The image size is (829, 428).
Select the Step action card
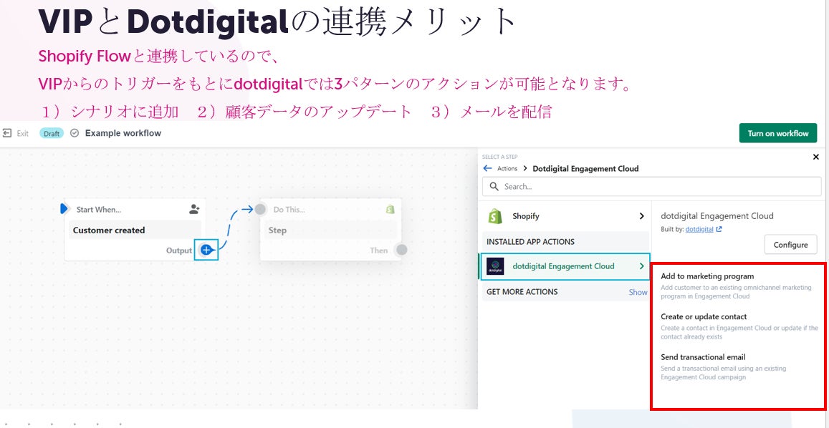pyautogui.click(x=331, y=230)
